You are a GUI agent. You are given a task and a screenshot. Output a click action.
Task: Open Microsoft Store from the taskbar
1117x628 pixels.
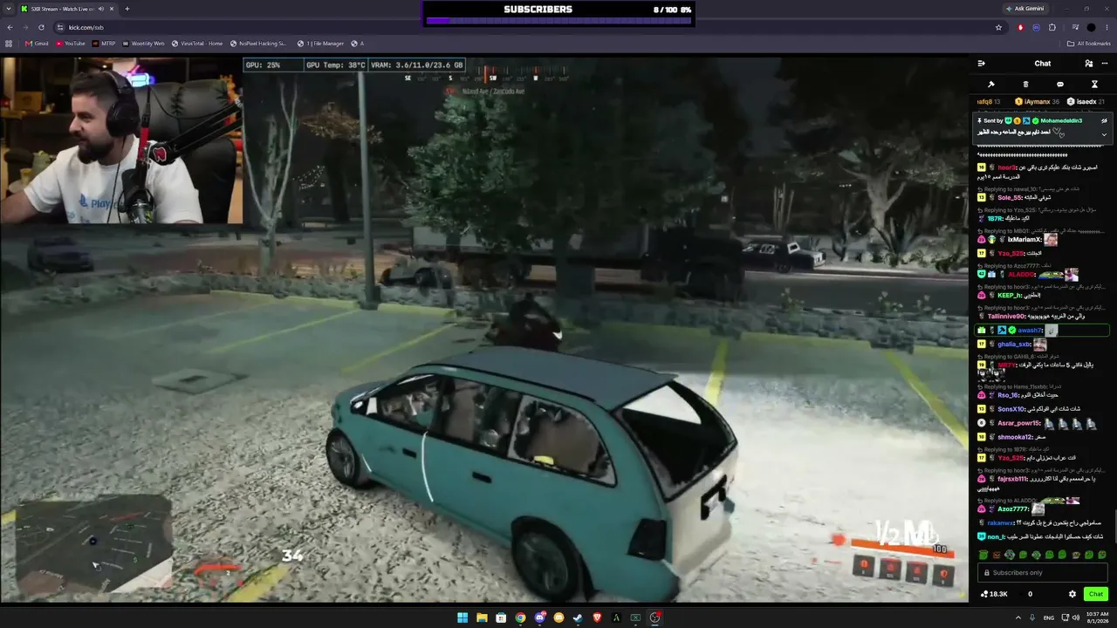coord(501,618)
